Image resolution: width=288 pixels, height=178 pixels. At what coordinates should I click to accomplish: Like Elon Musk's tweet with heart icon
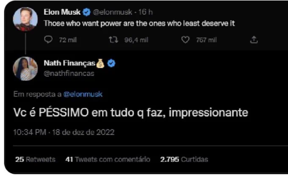pos(186,40)
